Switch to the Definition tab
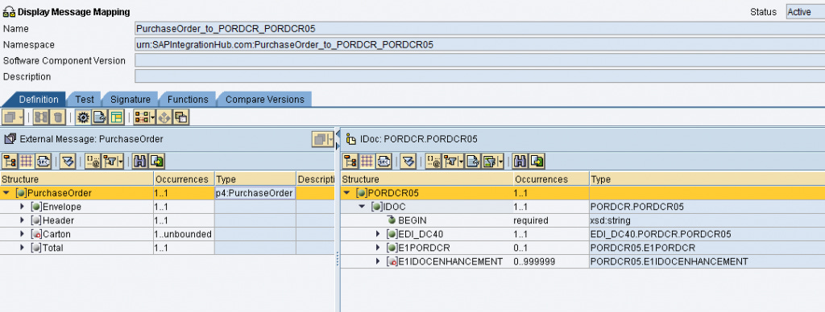Screen dimensions: 825x312 pyautogui.click(x=39, y=99)
